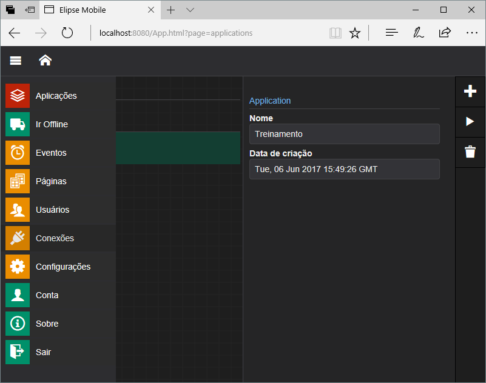Click the Sobre info icon

tap(18, 324)
